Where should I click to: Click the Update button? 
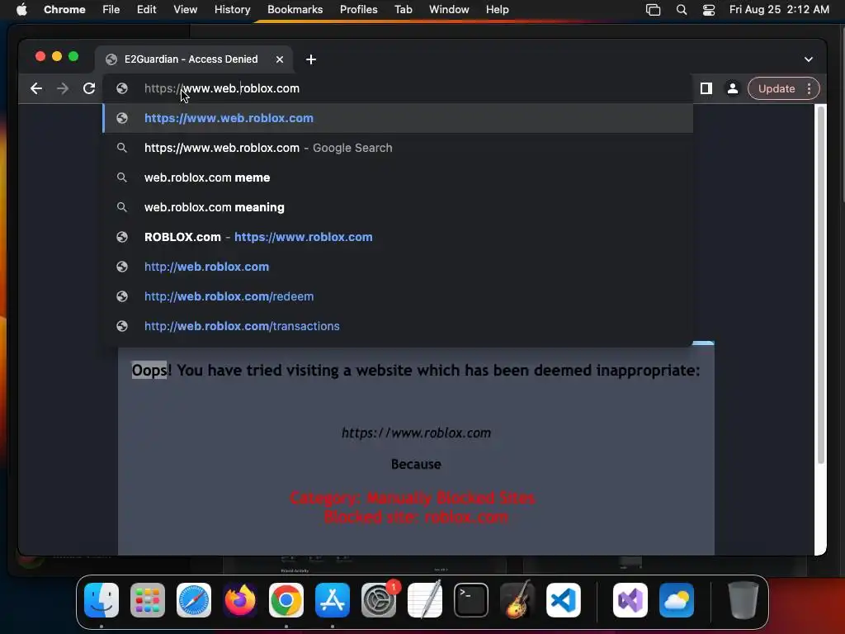click(x=776, y=88)
